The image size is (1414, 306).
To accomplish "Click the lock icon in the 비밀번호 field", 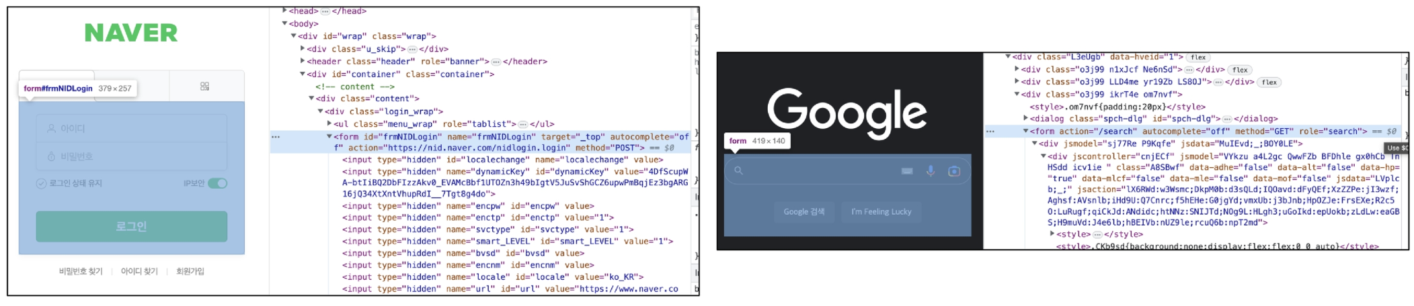I will [x=51, y=156].
